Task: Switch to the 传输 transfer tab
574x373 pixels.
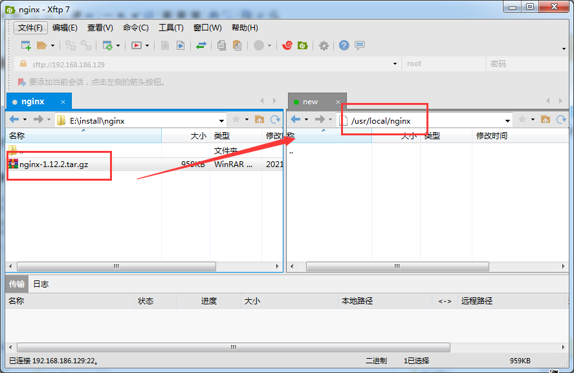Action: tap(17, 284)
